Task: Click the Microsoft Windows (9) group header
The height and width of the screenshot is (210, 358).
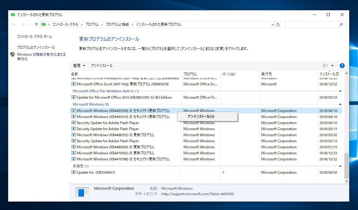Action: (x=91, y=104)
